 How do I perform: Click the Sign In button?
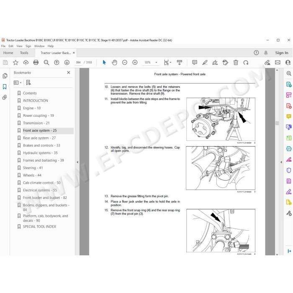click(282, 53)
